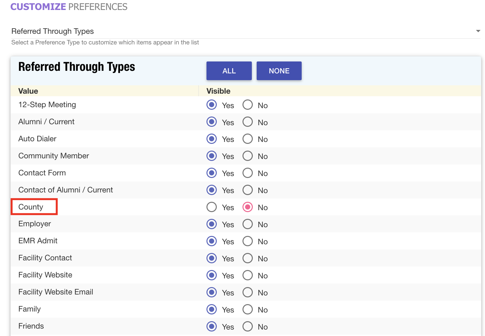Set Auto Dialer visible to No

click(248, 139)
